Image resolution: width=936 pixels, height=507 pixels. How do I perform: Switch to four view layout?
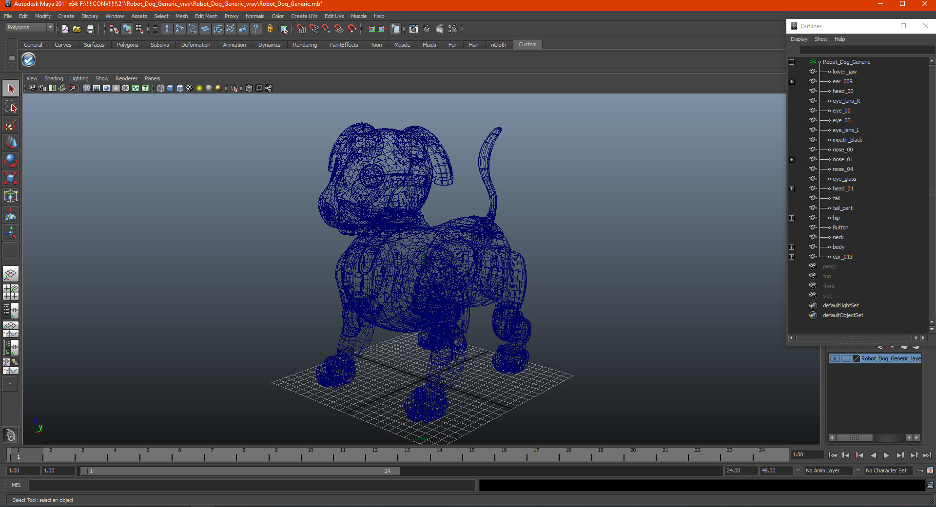11,292
